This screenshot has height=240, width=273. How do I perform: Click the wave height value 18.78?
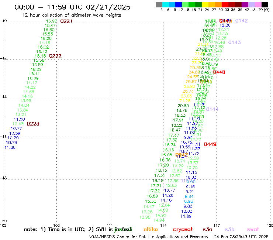(x=182, y=110)
